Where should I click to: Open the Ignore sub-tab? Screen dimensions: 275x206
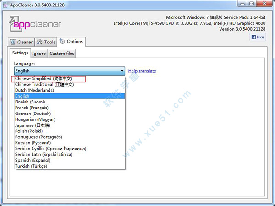point(38,54)
